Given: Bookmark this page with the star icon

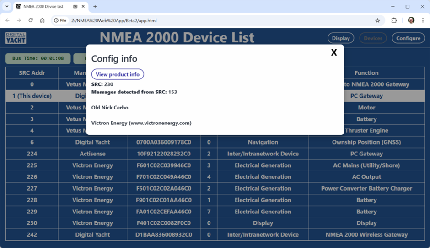Looking at the screenshot, I should (377, 21).
